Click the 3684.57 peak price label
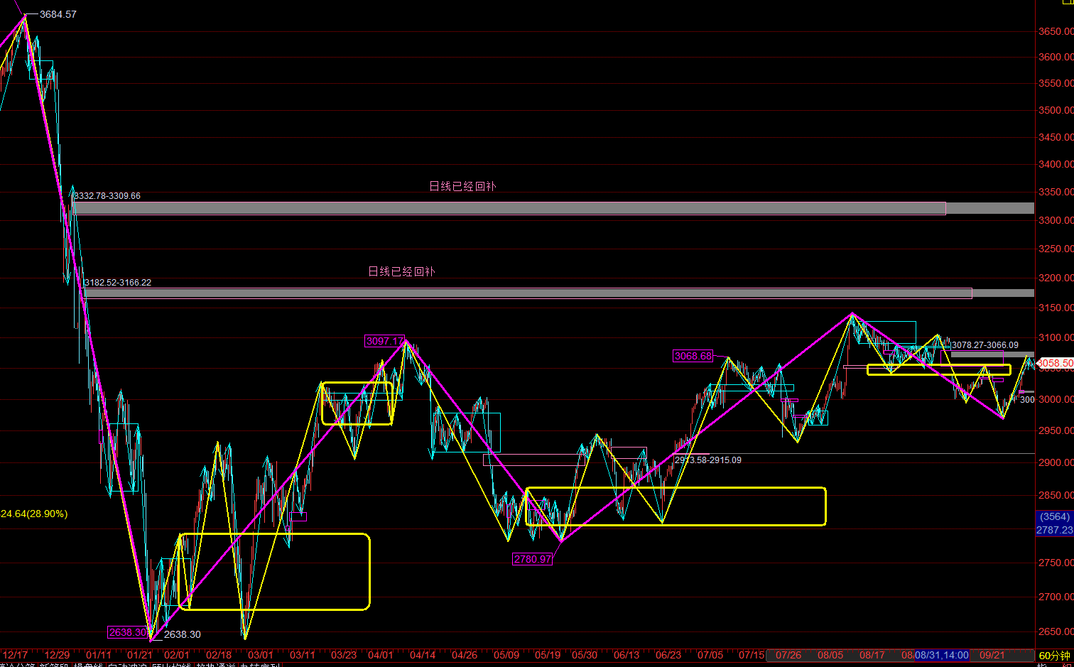Viewport: 1074px width, 667px height. [58, 14]
